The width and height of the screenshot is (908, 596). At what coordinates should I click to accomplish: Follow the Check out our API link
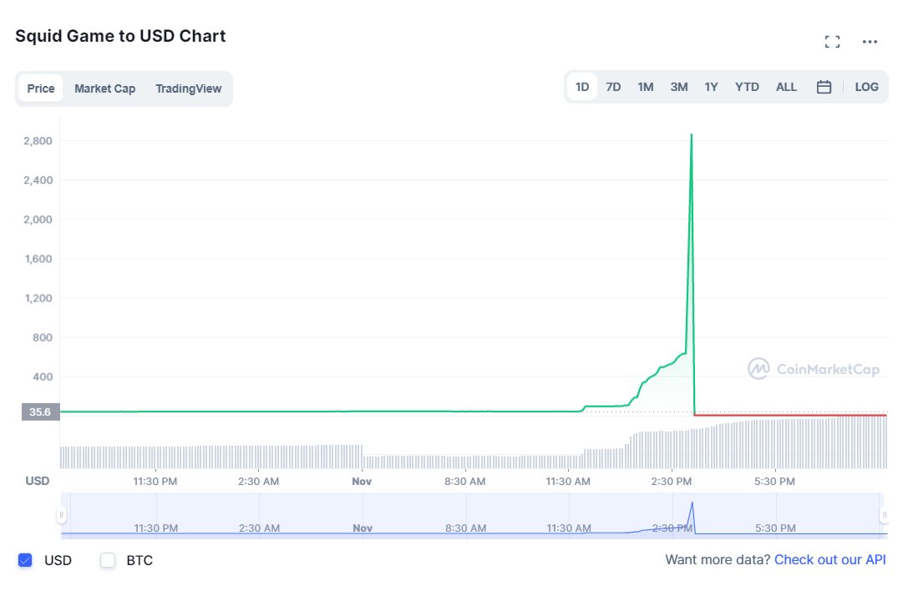[829, 560]
